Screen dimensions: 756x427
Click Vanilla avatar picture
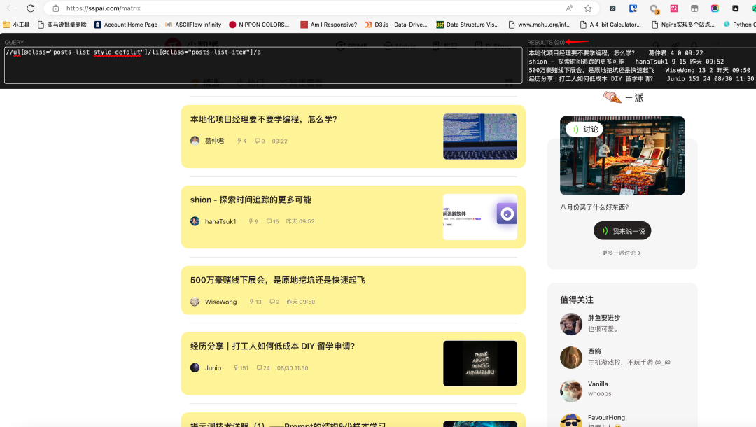tap(571, 391)
